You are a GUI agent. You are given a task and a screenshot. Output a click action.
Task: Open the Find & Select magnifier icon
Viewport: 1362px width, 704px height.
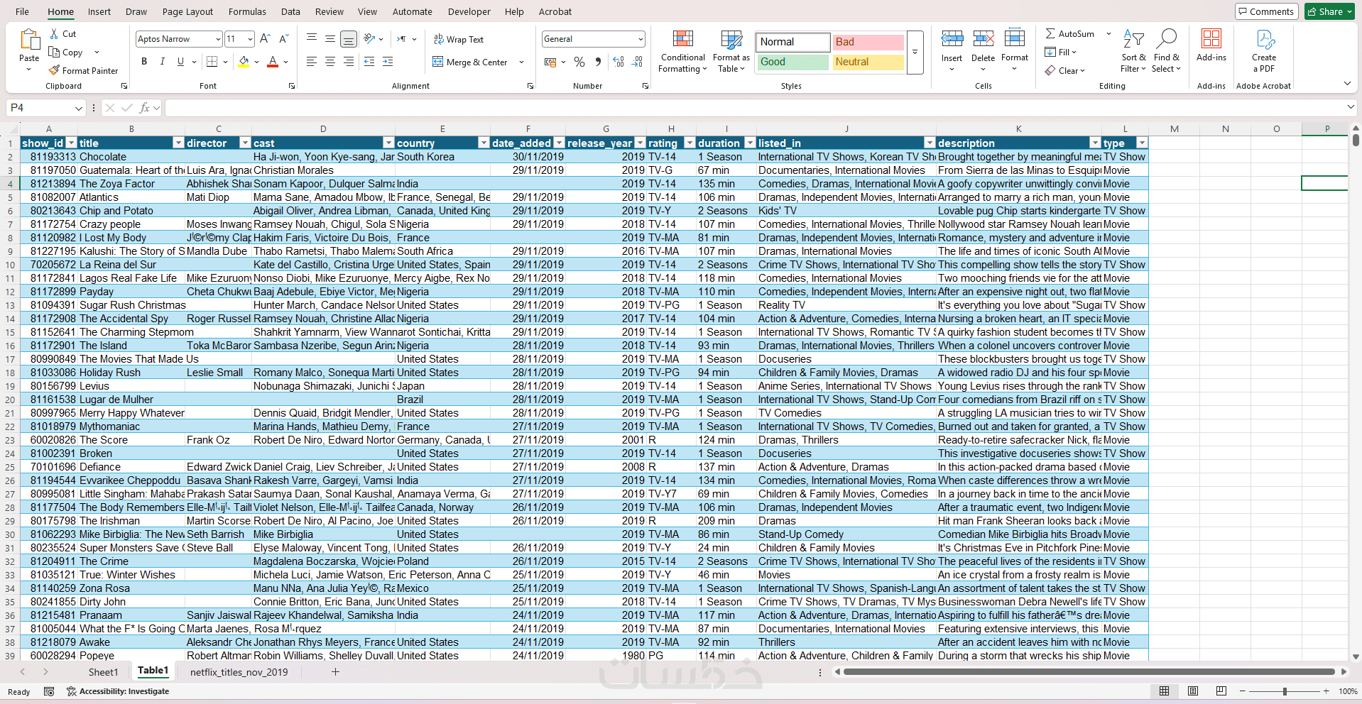(x=1166, y=39)
